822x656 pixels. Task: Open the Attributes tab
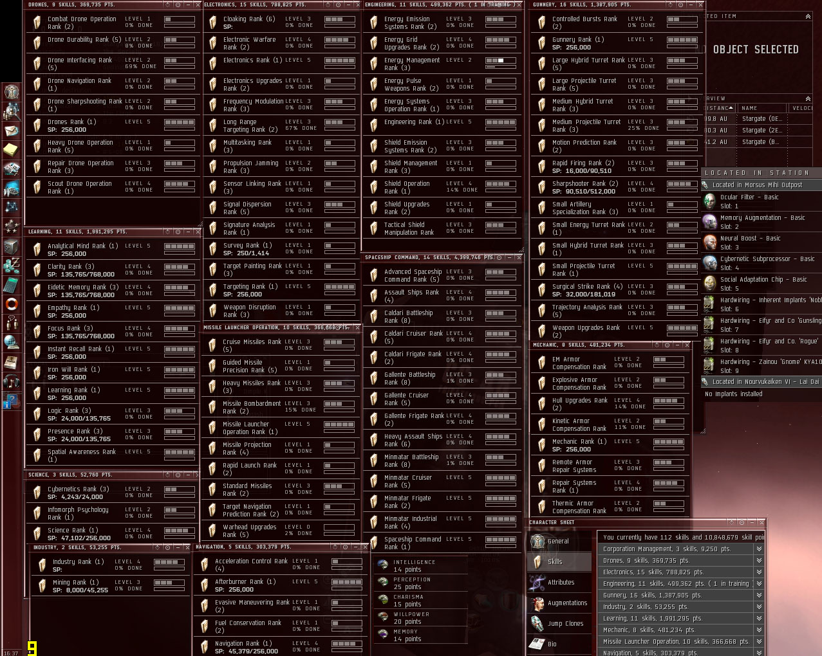coord(559,582)
